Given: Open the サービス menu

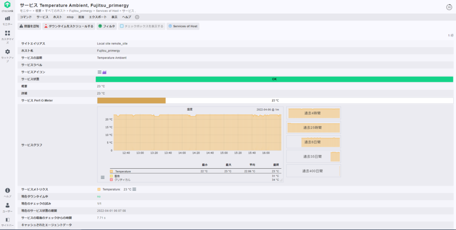Looking at the screenshot, I should (42, 17).
